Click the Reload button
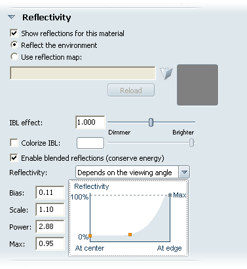The width and height of the screenshot is (247, 269). click(131, 90)
